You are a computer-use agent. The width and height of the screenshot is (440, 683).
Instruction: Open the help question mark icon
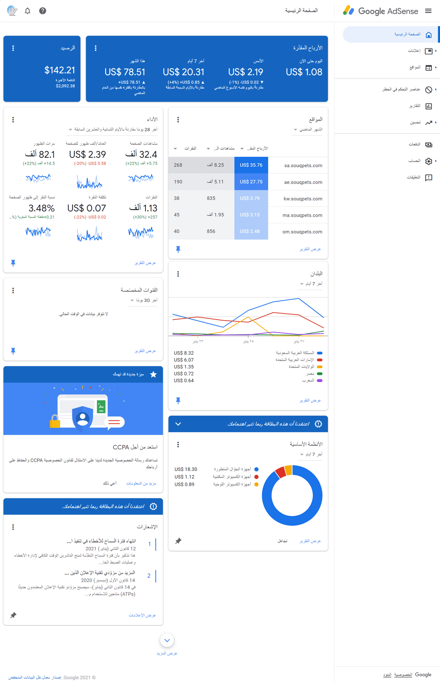point(43,11)
